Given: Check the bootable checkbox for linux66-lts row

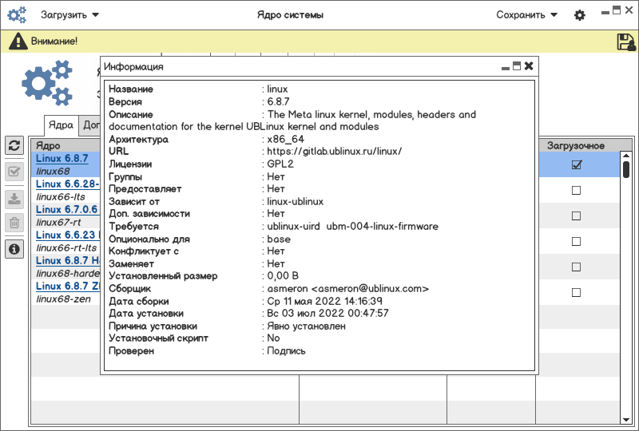Looking at the screenshot, I should pos(576,191).
